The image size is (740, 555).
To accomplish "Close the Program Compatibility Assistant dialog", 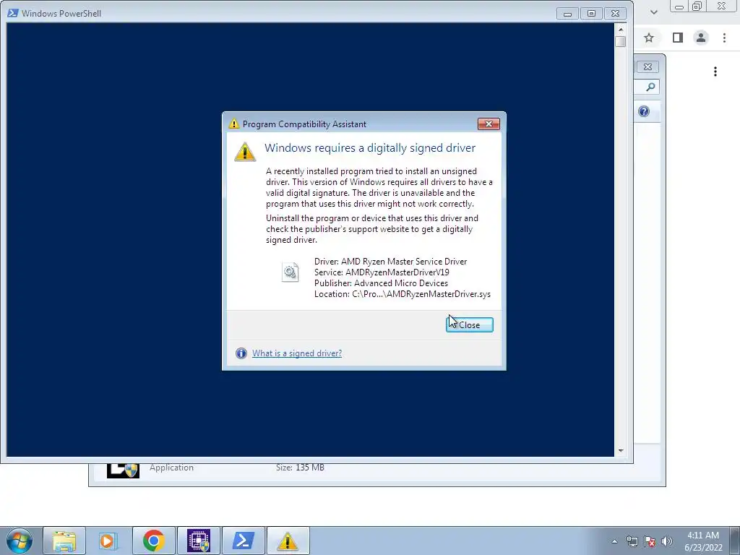I will tap(469, 324).
